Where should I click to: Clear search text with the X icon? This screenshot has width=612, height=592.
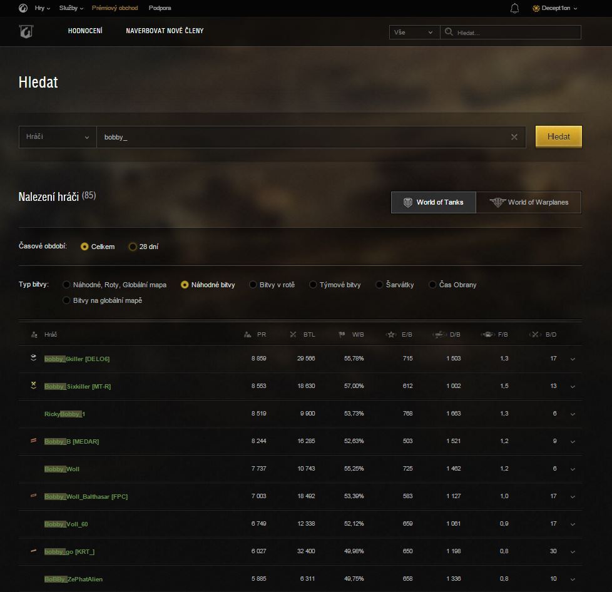point(514,137)
